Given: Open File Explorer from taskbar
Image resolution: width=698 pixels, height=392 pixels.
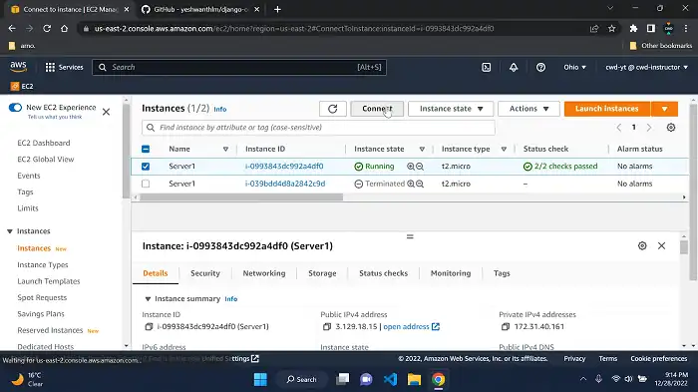Looking at the screenshot, I should point(414,379).
